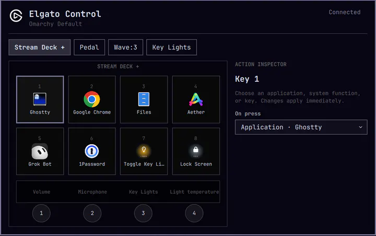Click the STREAM DECK + panel heading
Image resolution: width=376 pixels, height=236 pixels.
tap(118, 67)
